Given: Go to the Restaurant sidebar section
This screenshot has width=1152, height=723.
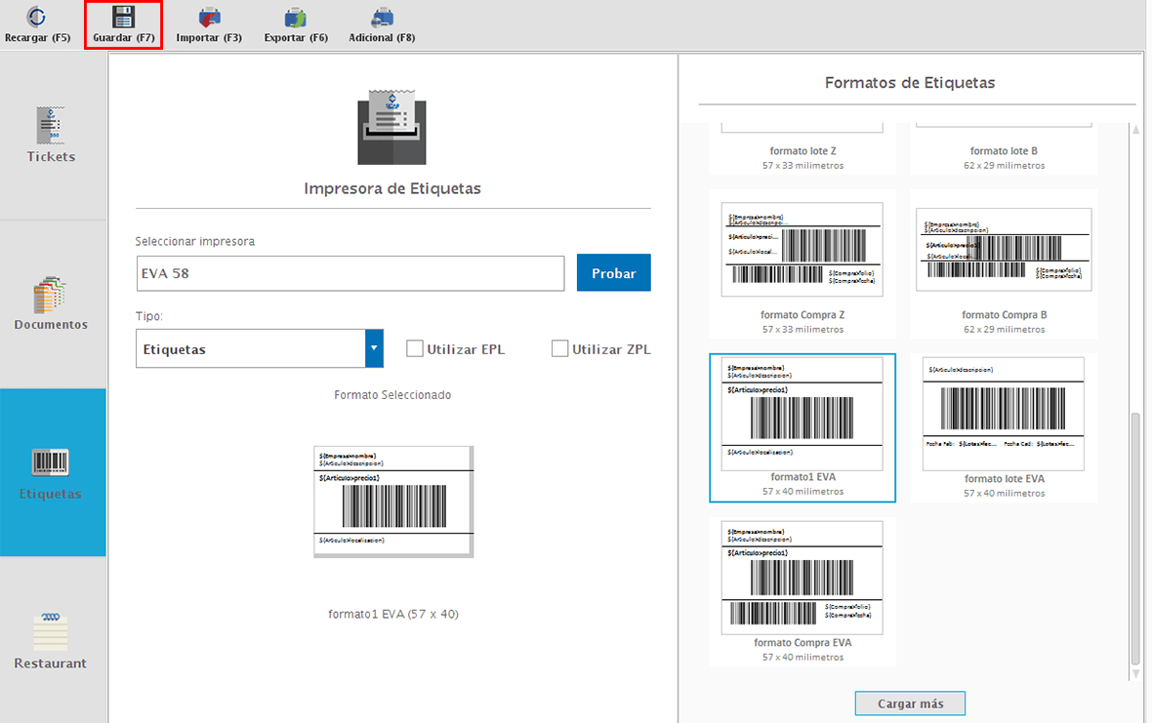Looking at the screenshot, I should click(52, 641).
